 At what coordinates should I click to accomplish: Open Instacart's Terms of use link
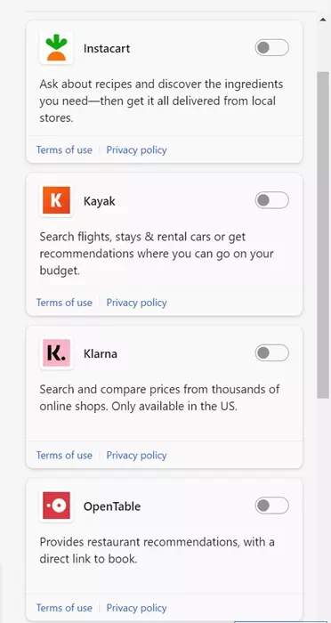pyautogui.click(x=64, y=150)
